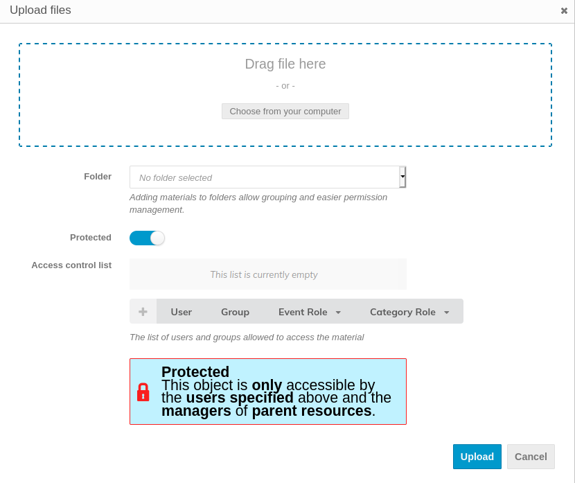The height and width of the screenshot is (483, 575).
Task: Click the plus icon in access list toolbar
Action: (x=143, y=312)
